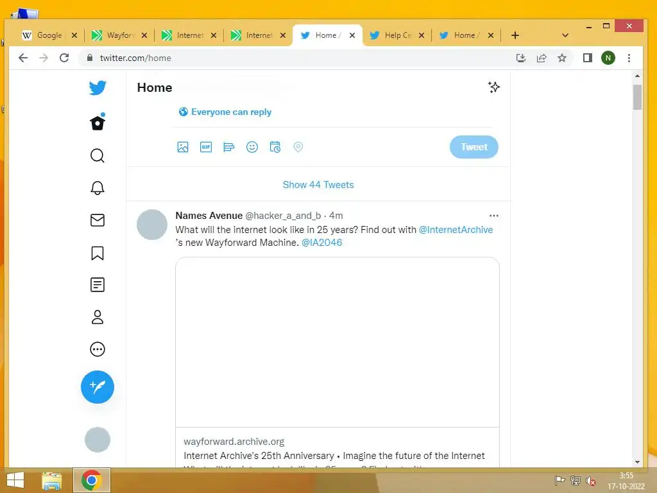Image resolution: width=657 pixels, height=493 pixels.
Task: Open Bookmarks icon in sidebar
Action: (98, 253)
